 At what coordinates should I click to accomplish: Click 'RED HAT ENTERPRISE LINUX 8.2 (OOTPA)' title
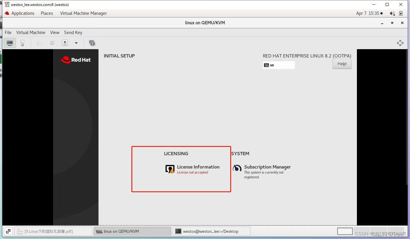coord(307,56)
